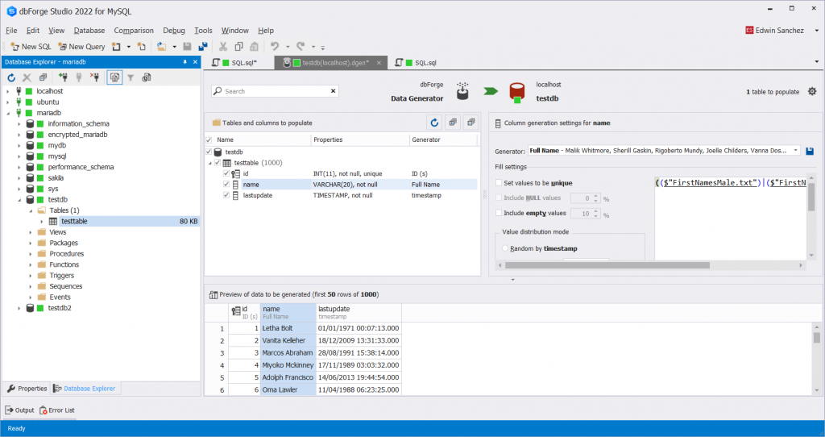Refresh tables and columns to populate list
The height and width of the screenshot is (437, 825).
pyautogui.click(x=434, y=123)
